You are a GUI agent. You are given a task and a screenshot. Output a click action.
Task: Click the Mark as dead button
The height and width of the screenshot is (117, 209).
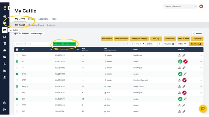[183, 39]
